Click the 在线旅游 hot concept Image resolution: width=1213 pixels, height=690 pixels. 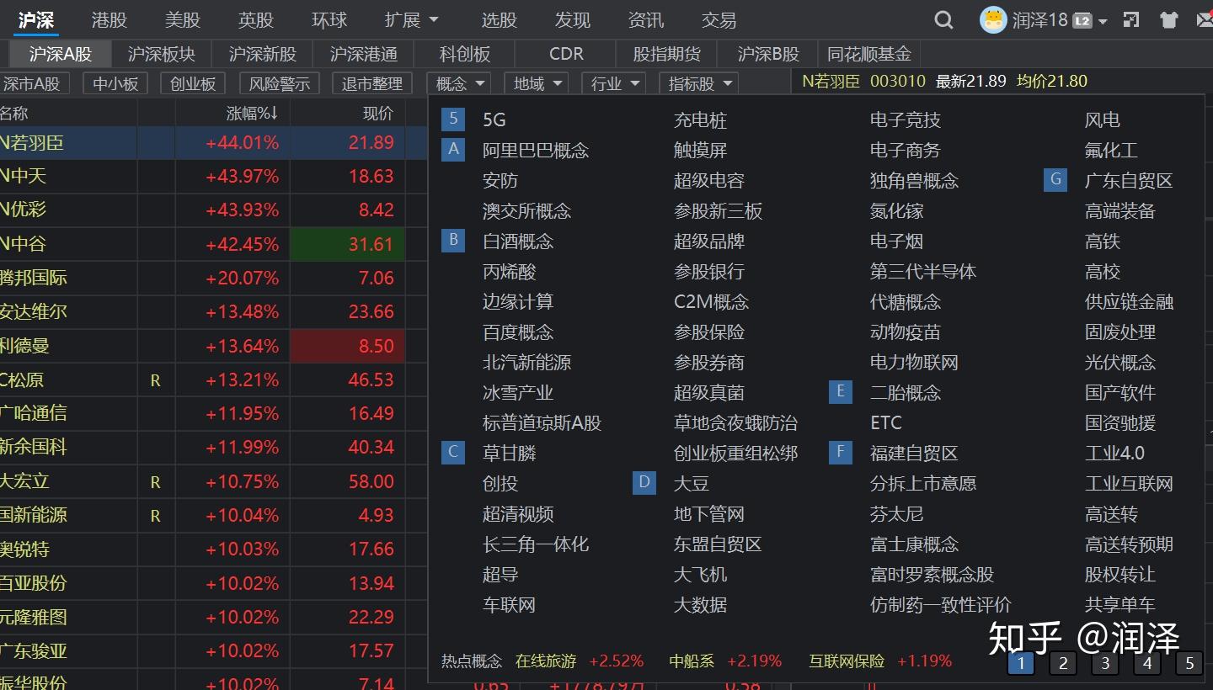point(544,661)
